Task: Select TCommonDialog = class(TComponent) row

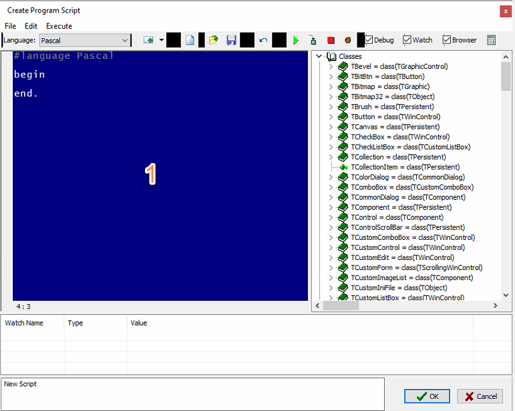Action: click(x=408, y=197)
